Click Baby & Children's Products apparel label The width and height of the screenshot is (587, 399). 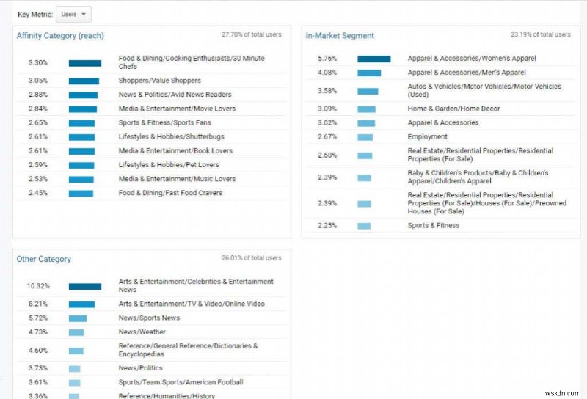[478, 177]
